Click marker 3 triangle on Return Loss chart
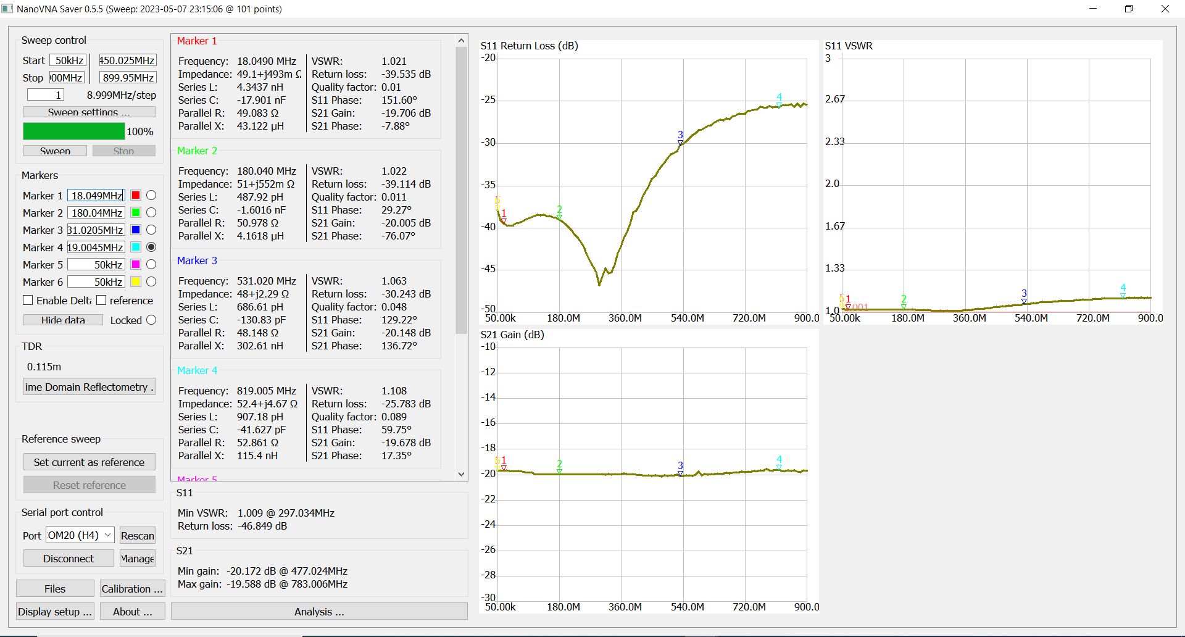The height and width of the screenshot is (637, 1185). point(680,143)
